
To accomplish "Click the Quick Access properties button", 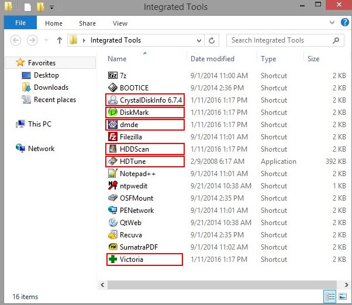I will 28,7.
